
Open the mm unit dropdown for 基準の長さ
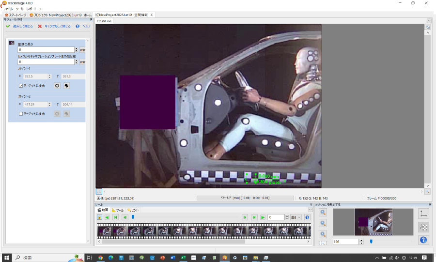82,49
